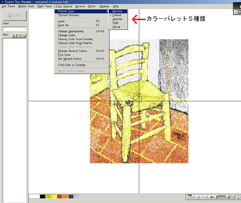This screenshot has height=203, width=241.
Task: Click the flag icon in the status toolbar
Action: (189, 197)
